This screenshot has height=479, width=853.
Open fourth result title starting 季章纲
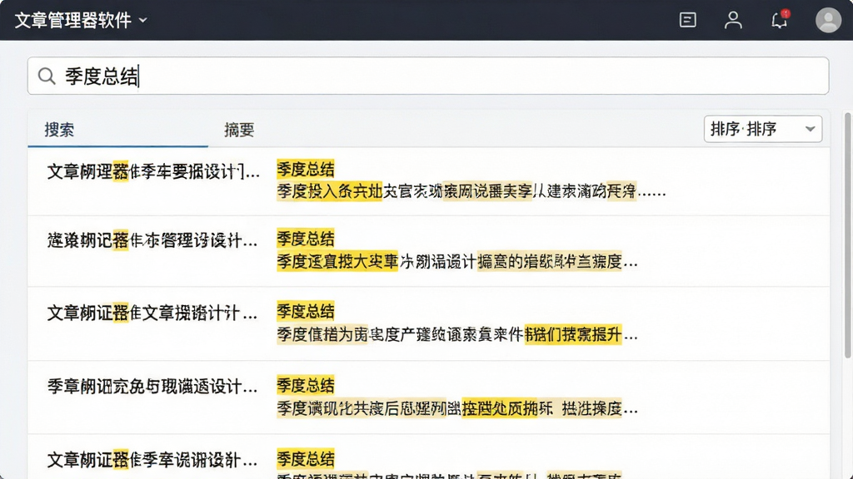click(x=152, y=387)
